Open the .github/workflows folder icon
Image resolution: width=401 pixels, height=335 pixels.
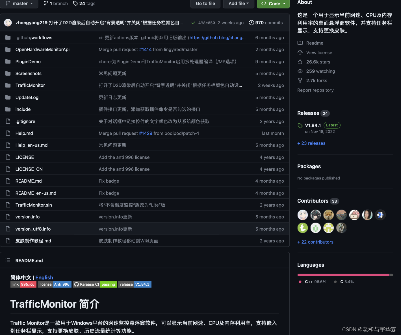8,38
